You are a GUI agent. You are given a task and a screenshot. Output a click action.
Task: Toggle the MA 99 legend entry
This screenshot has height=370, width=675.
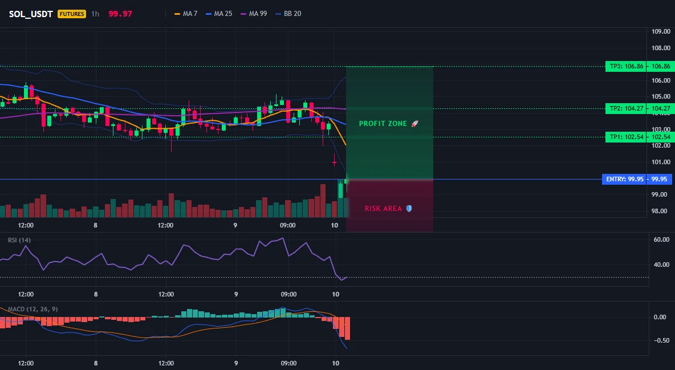(254, 14)
